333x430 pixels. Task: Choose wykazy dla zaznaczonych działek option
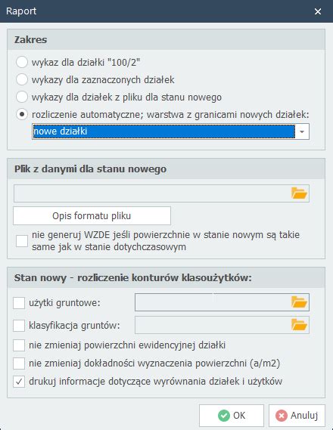[x=22, y=79]
